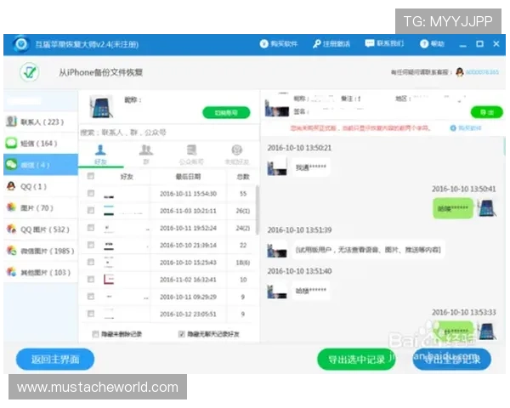Click the blue 导出全部记录 button
This screenshot has width=510, height=408.
click(452, 360)
